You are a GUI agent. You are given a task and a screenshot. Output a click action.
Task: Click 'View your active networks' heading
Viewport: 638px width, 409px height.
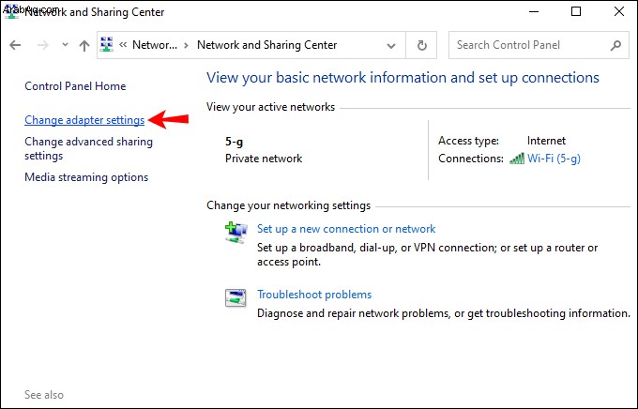tap(270, 107)
